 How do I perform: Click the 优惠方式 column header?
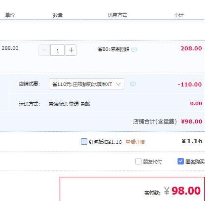pyautogui.click(x=117, y=15)
